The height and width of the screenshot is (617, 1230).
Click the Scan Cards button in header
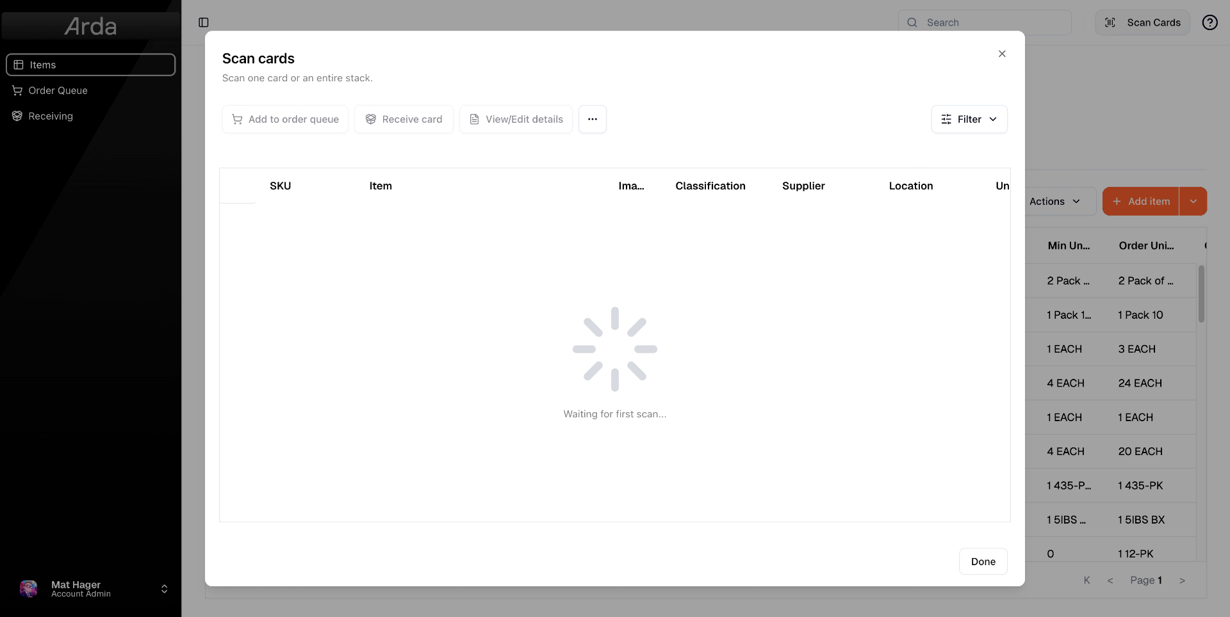coord(1142,22)
